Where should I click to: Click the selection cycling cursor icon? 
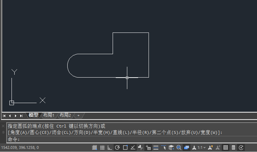[164, 147]
